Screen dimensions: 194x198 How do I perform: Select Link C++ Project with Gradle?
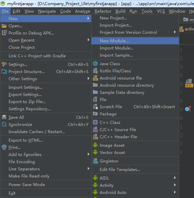click(46, 56)
